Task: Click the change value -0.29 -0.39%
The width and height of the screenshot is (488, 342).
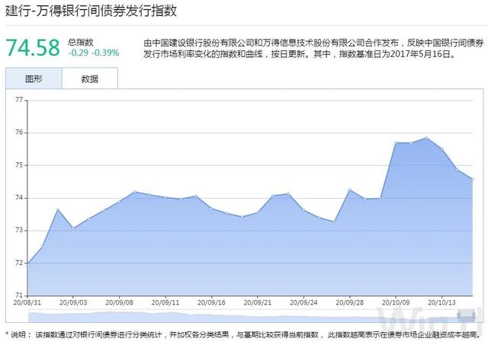Action: [x=93, y=53]
